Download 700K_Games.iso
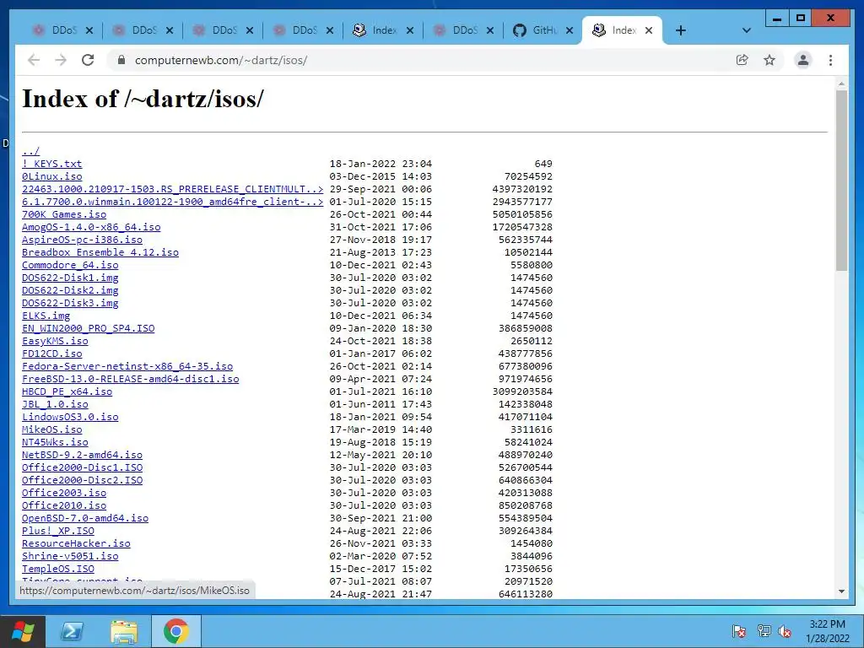 point(64,214)
